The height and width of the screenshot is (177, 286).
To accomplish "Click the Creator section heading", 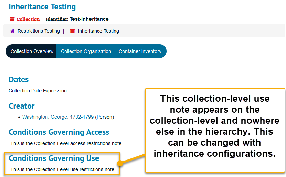I will [22, 106].
